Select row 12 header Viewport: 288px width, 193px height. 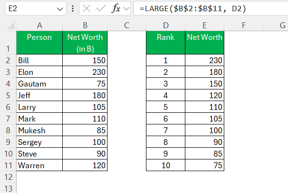[x=8, y=177]
